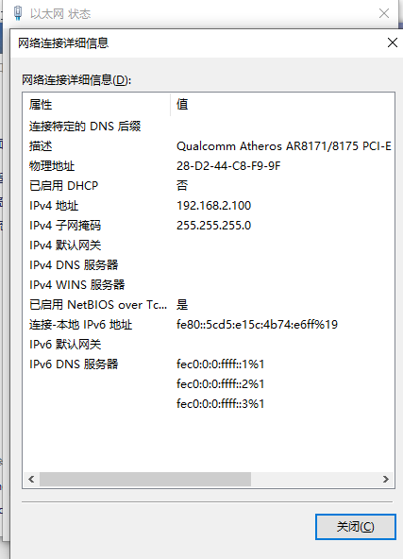Click the right scroll arrow
The height and width of the screenshot is (559, 403).
point(386,479)
